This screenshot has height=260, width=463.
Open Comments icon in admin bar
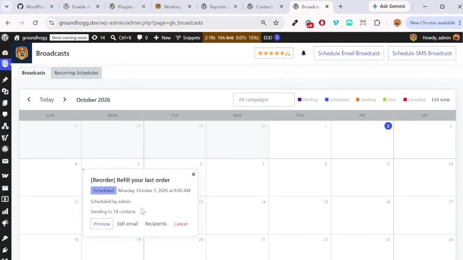pyautogui.click(x=142, y=37)
